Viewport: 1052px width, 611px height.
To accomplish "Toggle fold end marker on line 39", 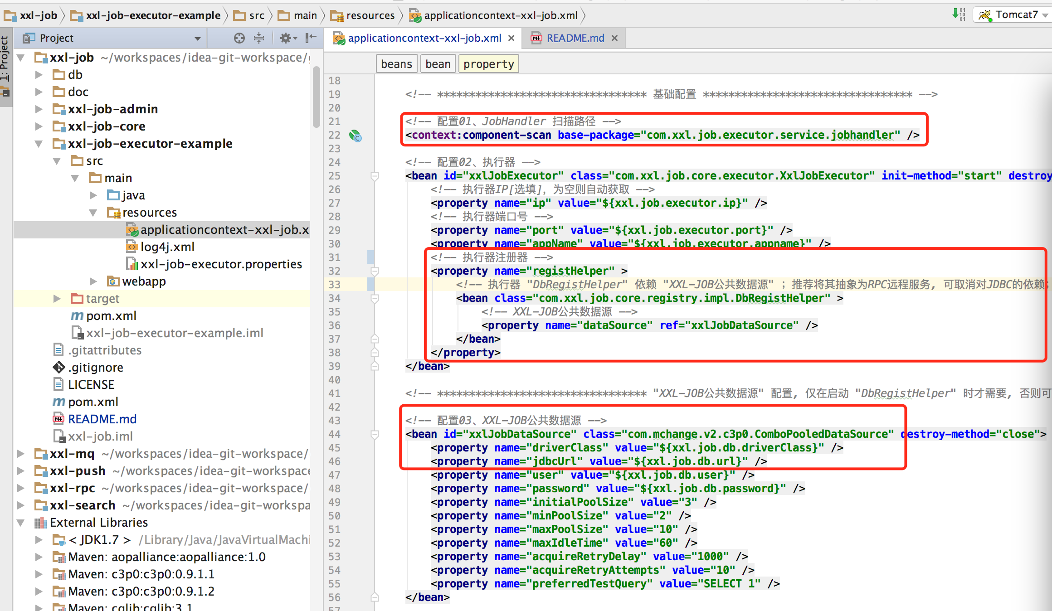I will (x=375, y=366).
